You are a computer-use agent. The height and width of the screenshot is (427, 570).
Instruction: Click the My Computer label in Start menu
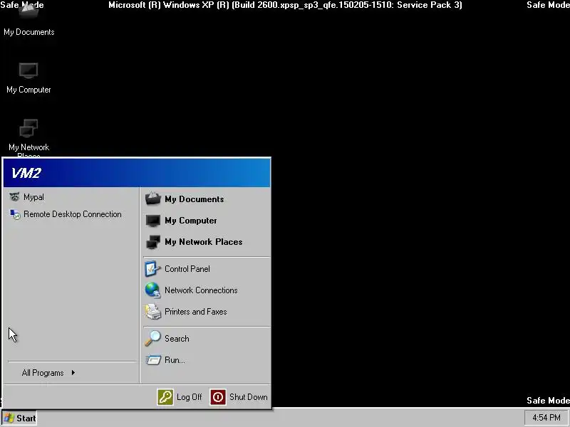tap(190, 221)
